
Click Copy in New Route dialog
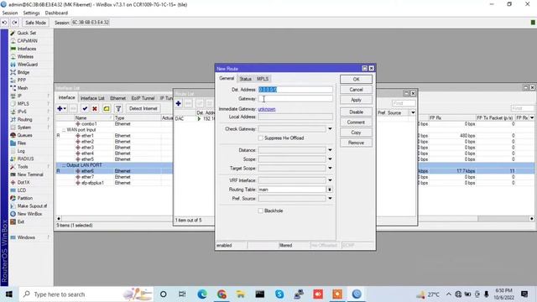click(356, 133)
